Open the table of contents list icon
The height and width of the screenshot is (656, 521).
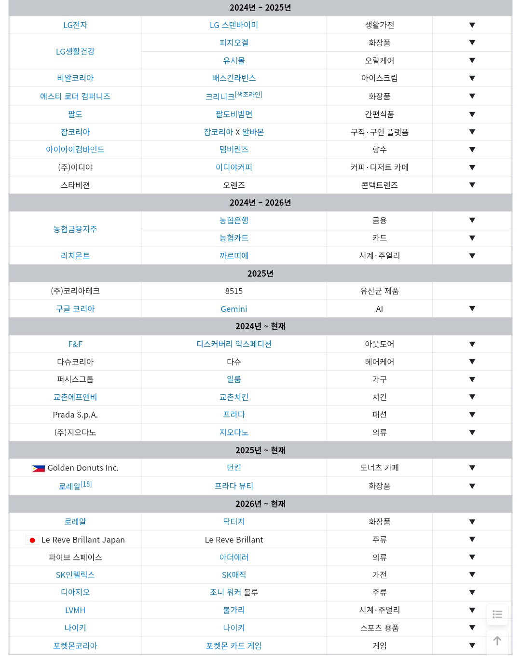497,614
